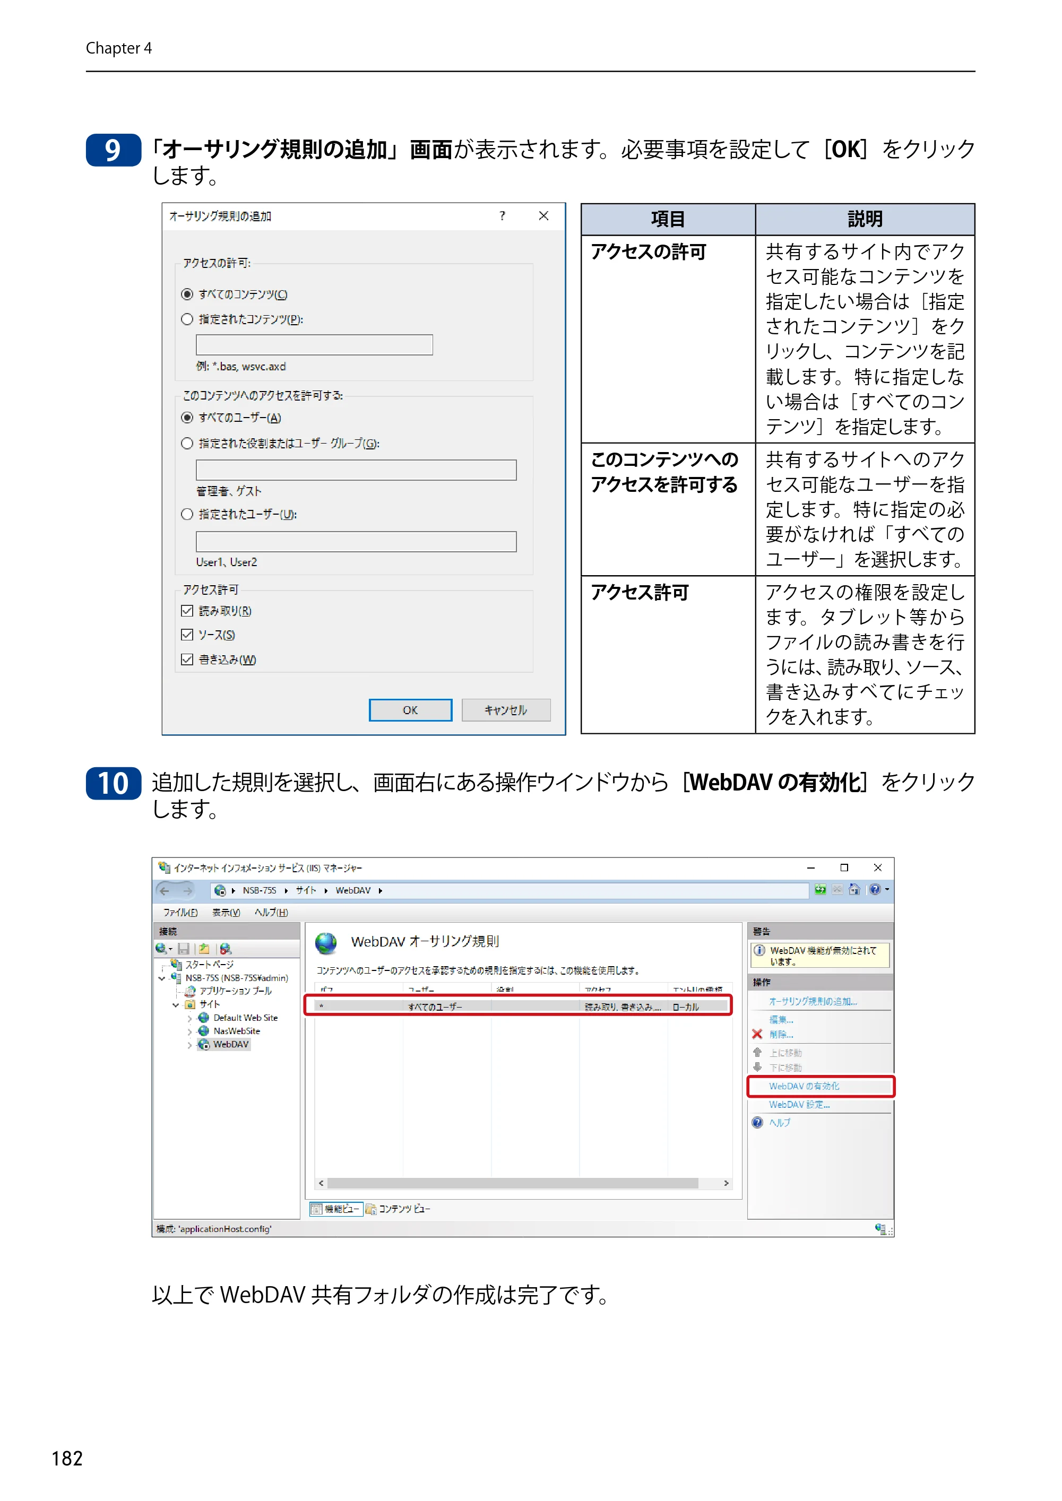Click the IIS Manager back arrow
This screenshot has height=1501, width=1062.
pyautogui.click(x=164, y=890)
